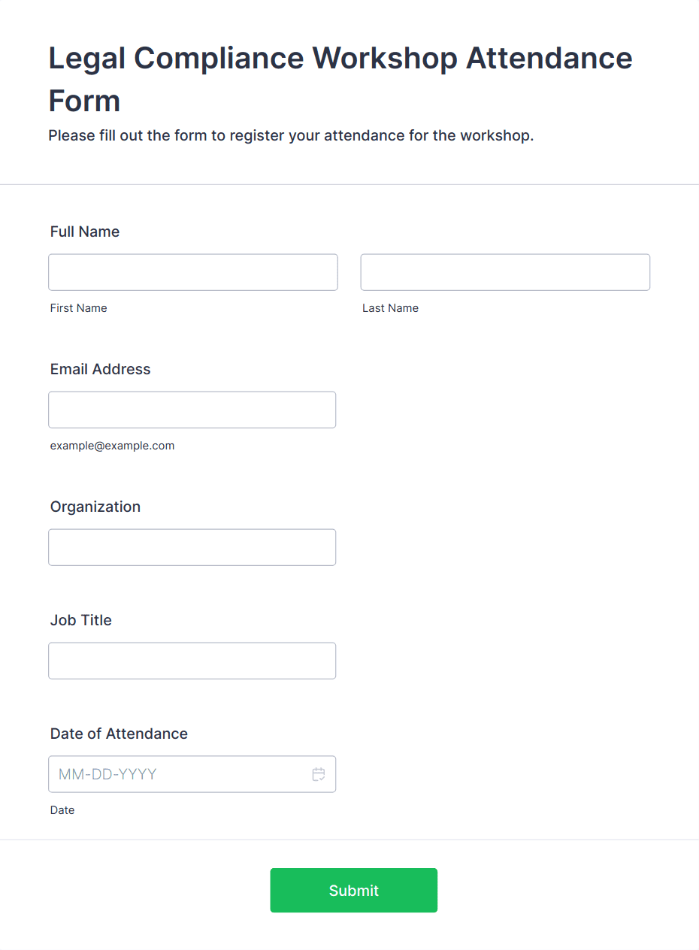
Task: Click the Legal Compliance Workshop Attendance heading line
Action: pos(340,59)
